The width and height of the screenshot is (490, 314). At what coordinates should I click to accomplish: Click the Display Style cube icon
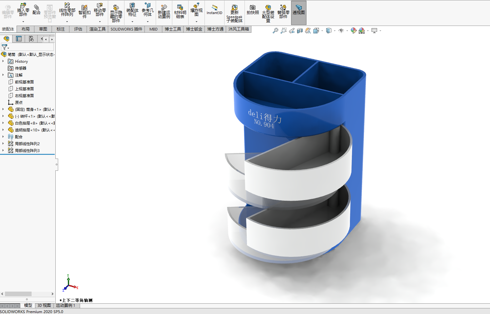pos(329,31)
